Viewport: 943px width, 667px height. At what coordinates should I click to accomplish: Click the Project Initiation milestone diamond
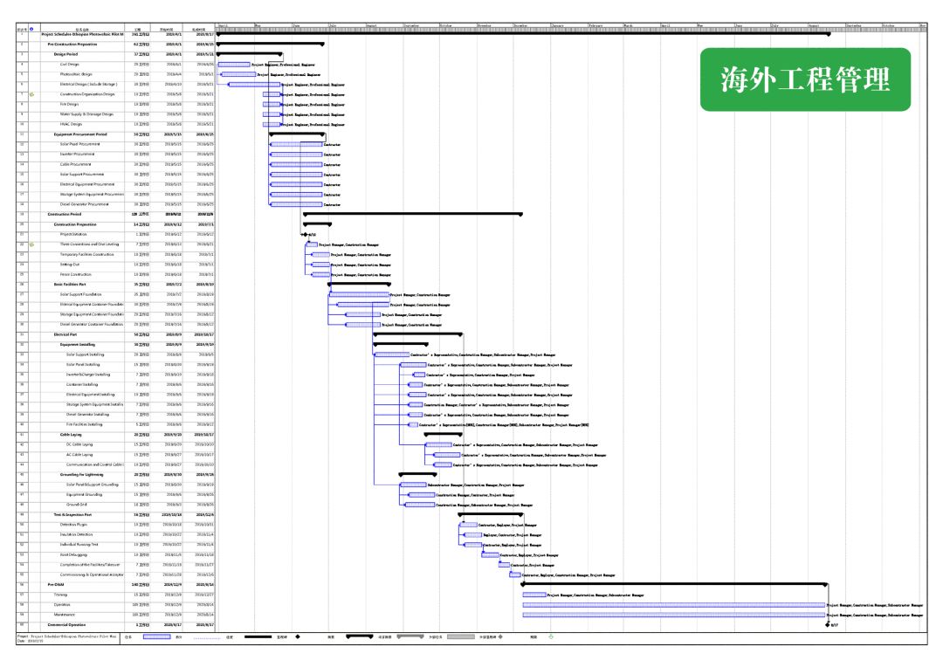[x=305, y=235]
